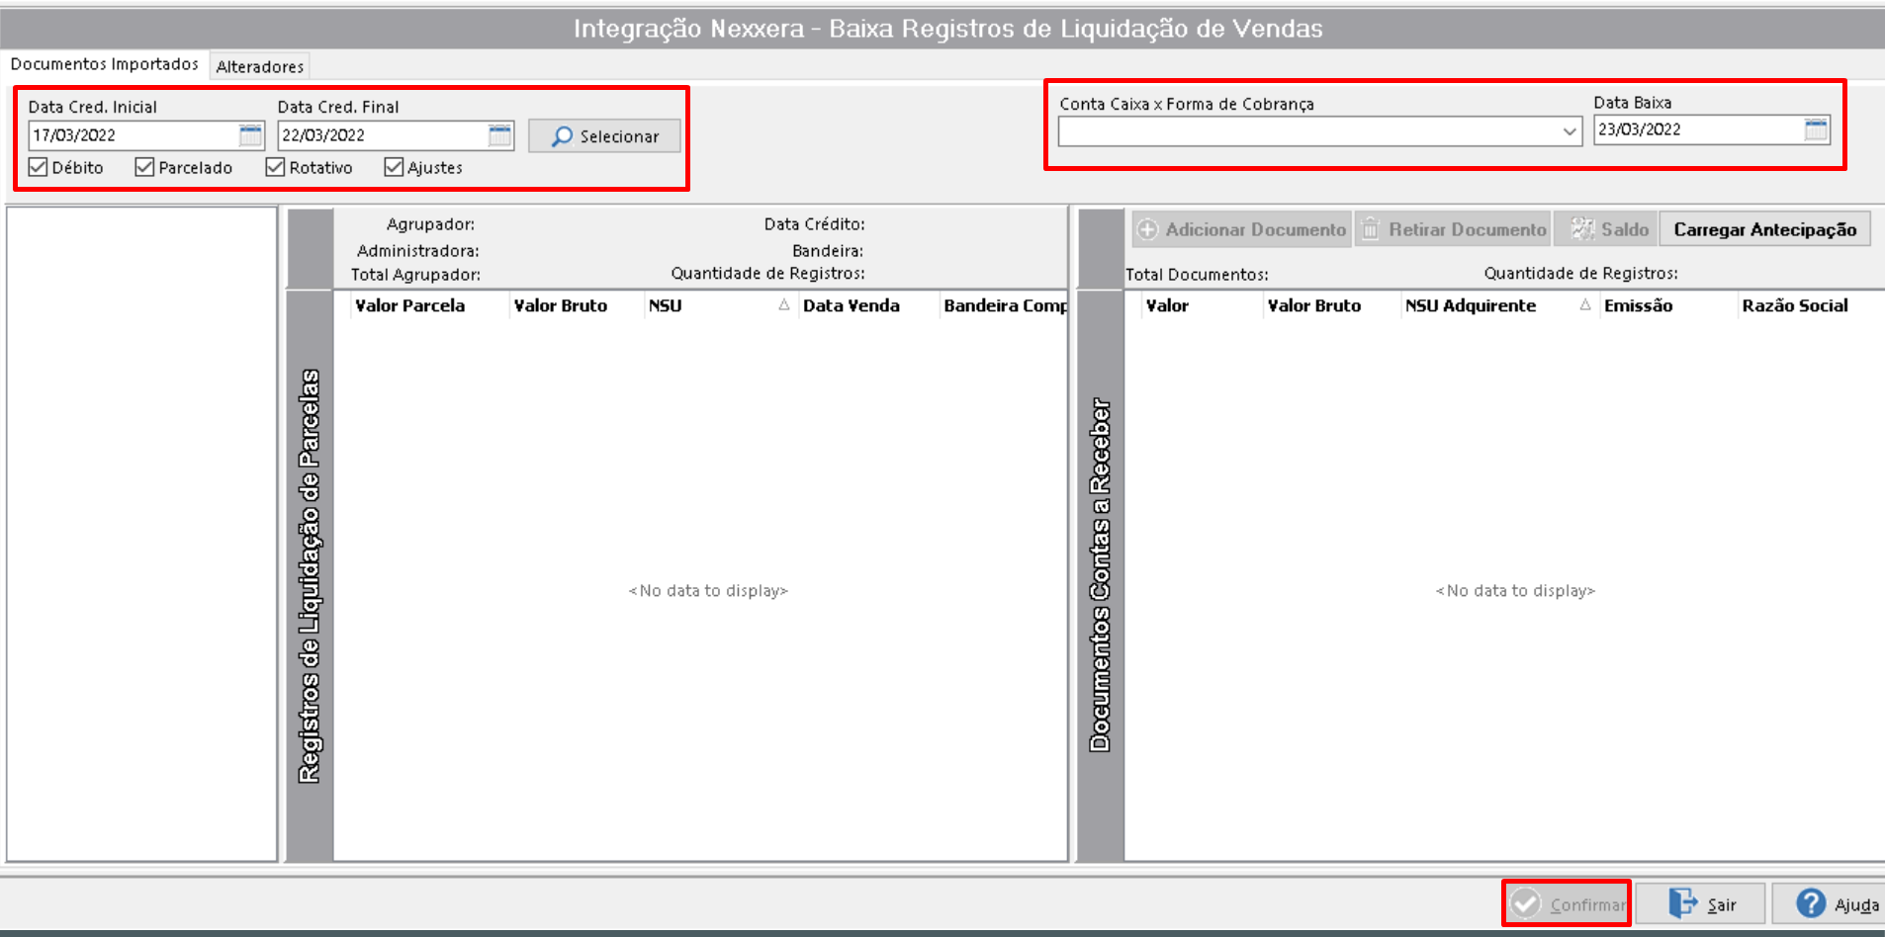Click the Retirar Documento button

pos(1453,229)
